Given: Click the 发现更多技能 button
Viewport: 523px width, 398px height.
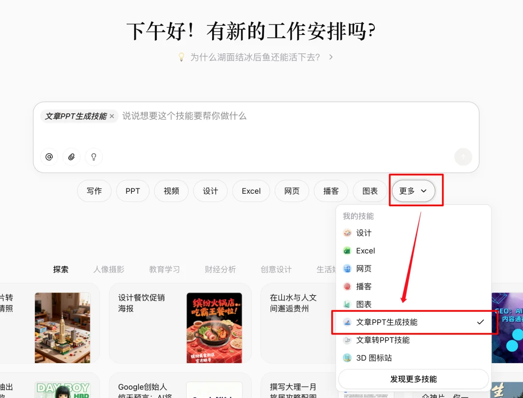Looking at the screenshot, I should 414,379.
